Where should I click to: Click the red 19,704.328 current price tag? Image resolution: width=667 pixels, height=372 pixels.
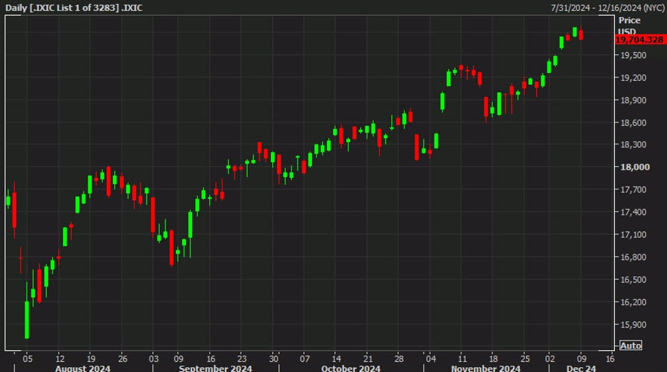(x=640, y=40)
